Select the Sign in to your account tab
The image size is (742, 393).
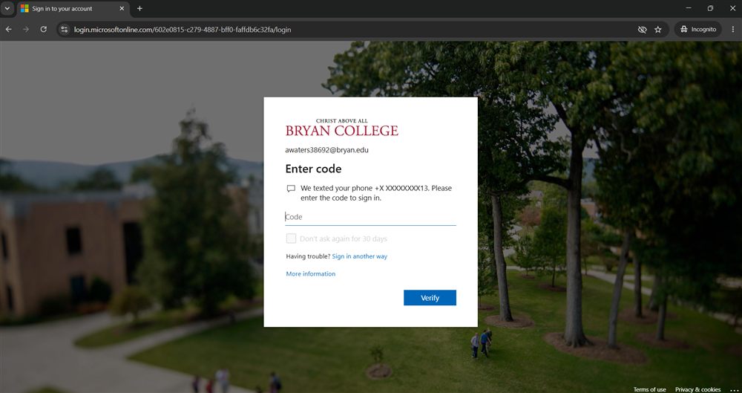(73, 8)
